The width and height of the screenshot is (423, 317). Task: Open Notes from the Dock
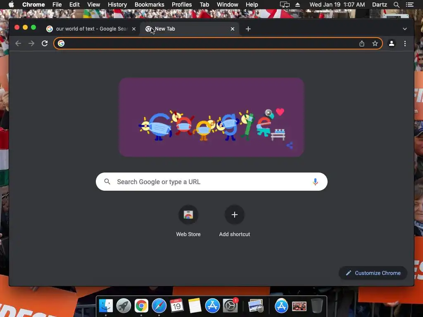195,306
